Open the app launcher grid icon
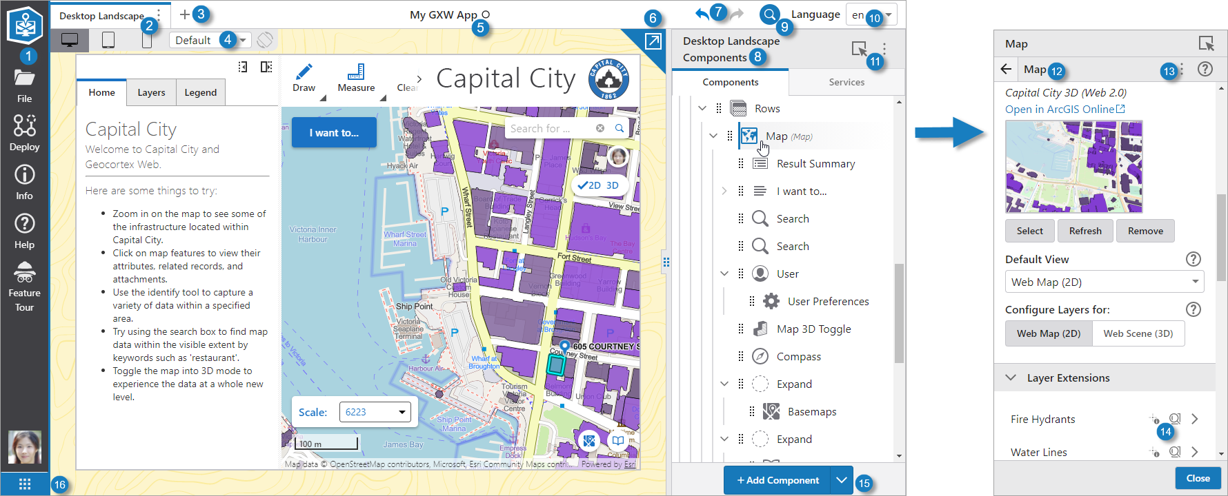1228x496 pixels. point(25,484)
